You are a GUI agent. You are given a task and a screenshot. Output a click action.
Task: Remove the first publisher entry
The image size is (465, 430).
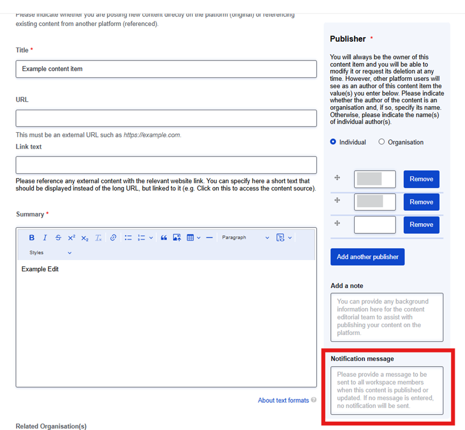click(421, 179)
